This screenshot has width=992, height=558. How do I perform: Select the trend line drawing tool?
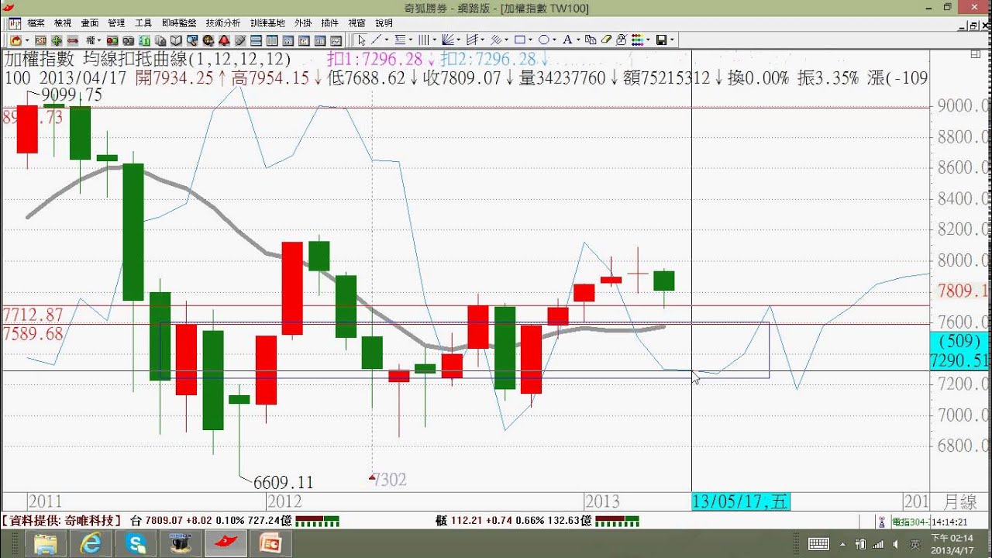pyautogui.click(x=376, y=40)
